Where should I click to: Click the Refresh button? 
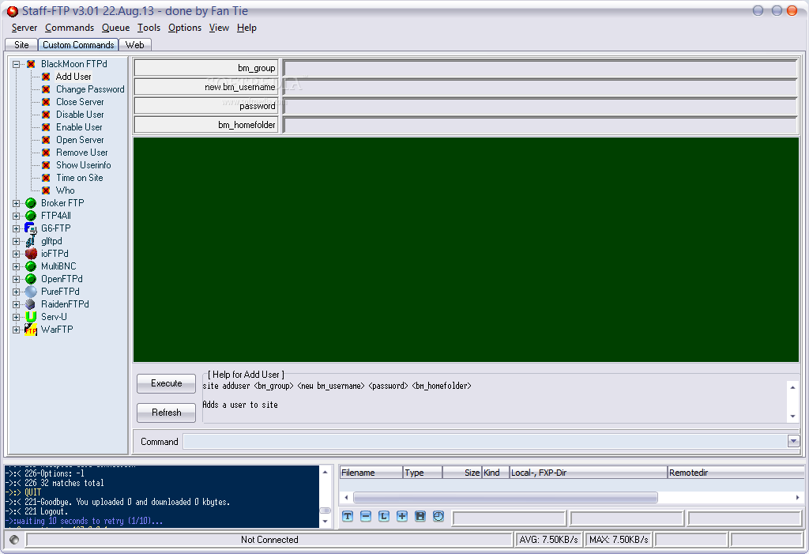click(x=166, y=413)
